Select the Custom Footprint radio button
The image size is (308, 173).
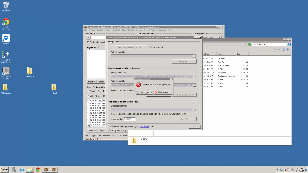pos(88,42)
